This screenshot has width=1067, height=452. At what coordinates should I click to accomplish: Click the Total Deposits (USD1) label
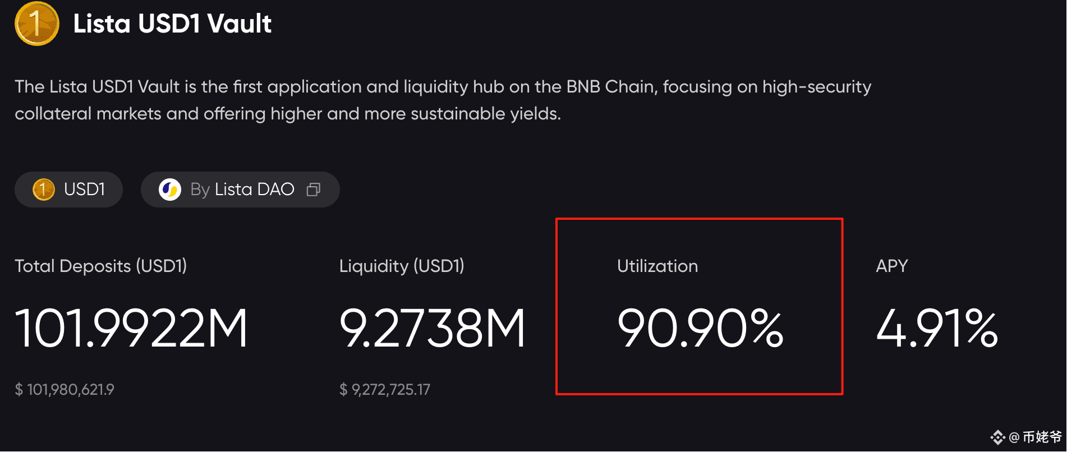coord(101,266)
